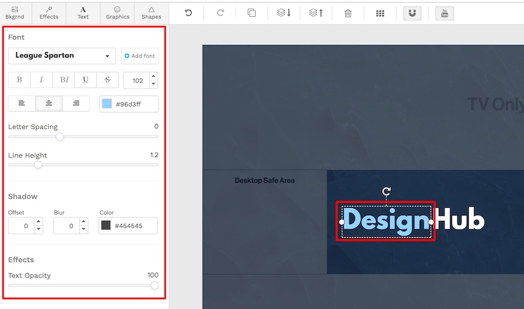524x309 pixels.
Task: Duplicate the selected element with copy icon
Action: click(x=252, y=13)
